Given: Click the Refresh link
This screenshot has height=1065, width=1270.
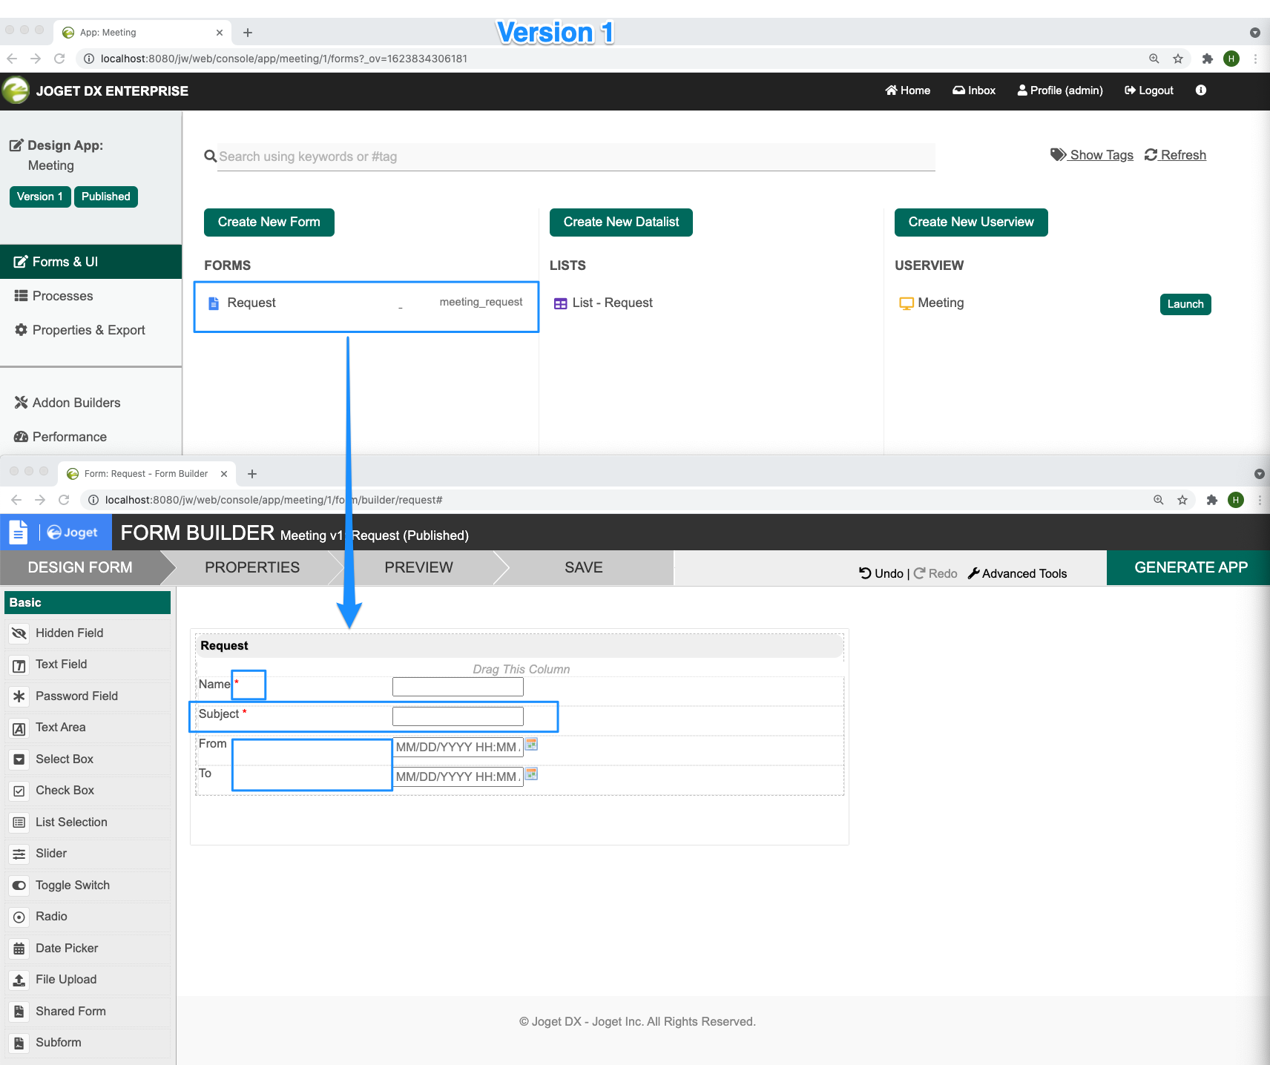Looking at the screenshot, I should (x=1176, y=155).
